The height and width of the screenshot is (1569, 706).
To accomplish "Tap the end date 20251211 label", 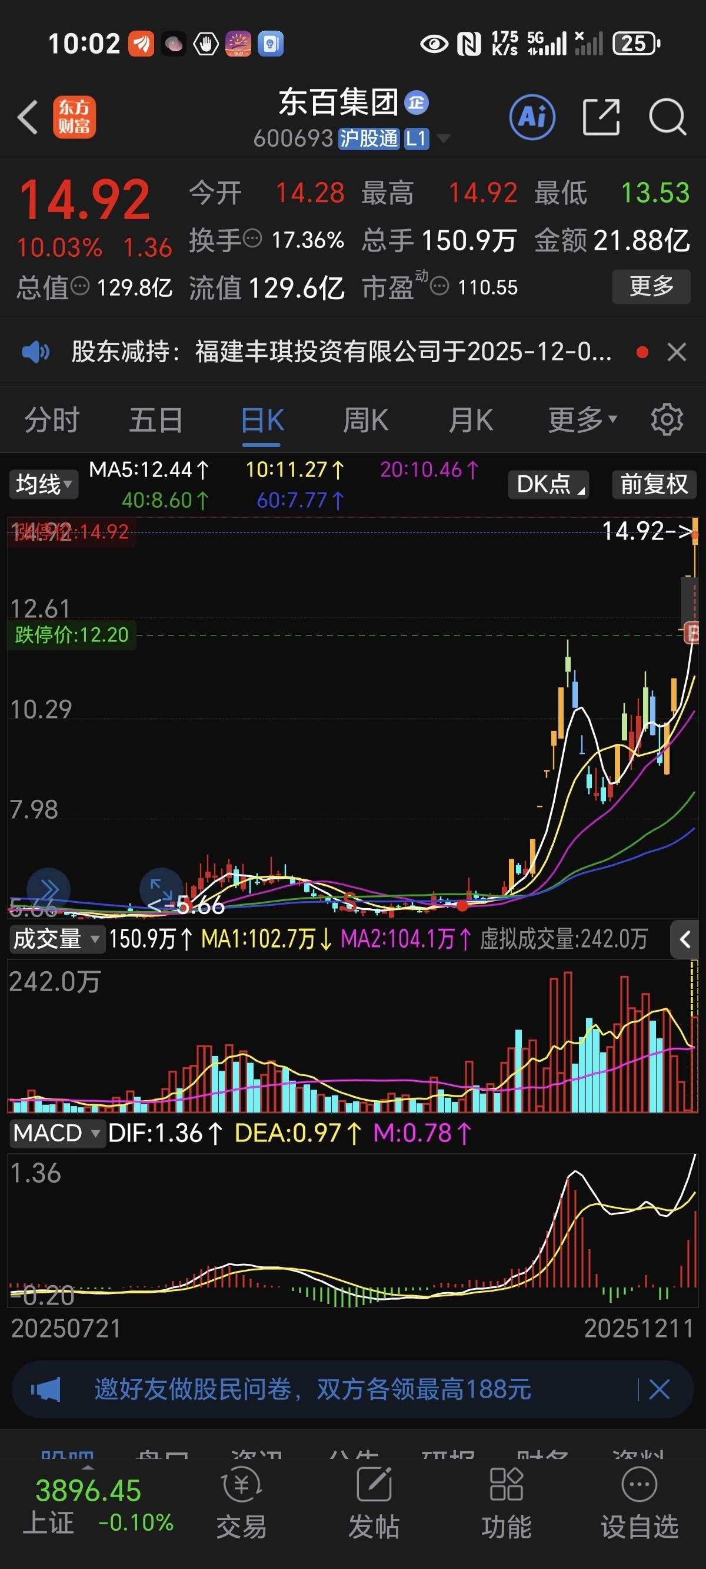I will tap(638, 1329).
